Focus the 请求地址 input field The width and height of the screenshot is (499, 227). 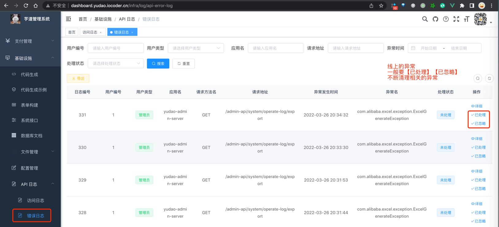point(355,48)
